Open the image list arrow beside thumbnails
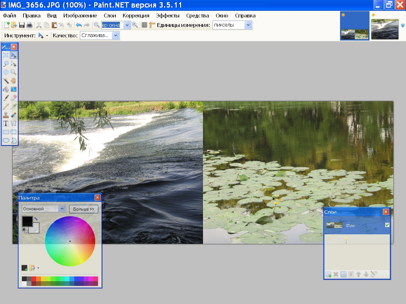 coord(403,25)
